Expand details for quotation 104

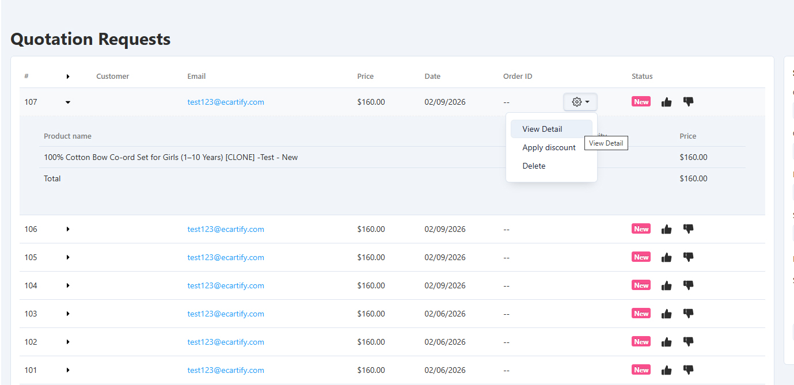68,285
